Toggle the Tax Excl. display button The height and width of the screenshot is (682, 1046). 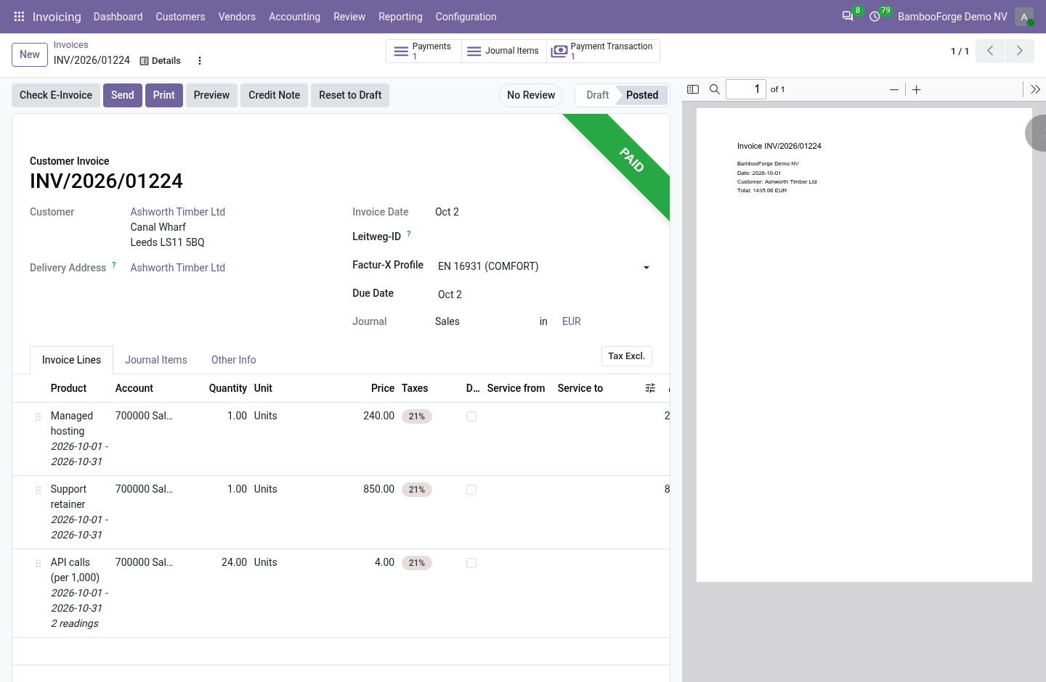point(627,356)
